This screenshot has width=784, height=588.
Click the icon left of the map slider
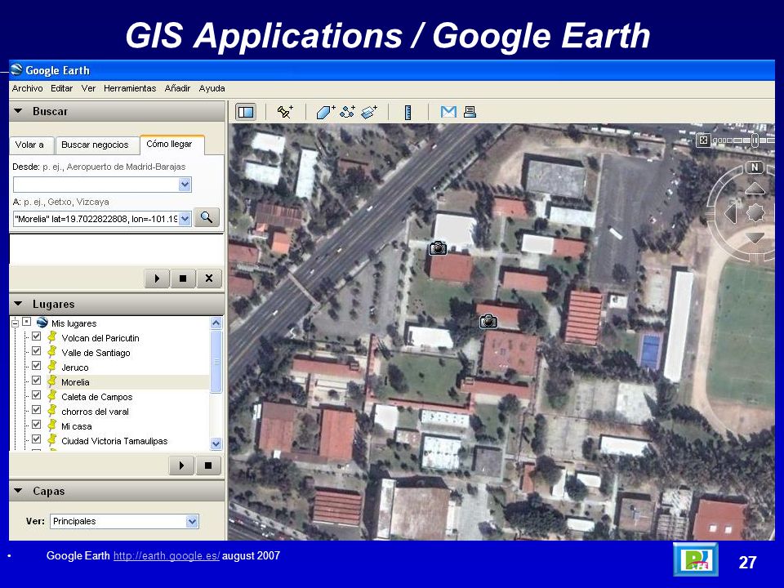703,140
